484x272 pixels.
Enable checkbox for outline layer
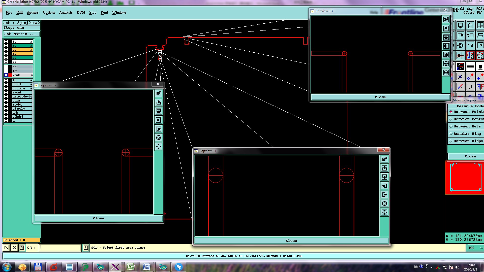[x=6, y=88]
